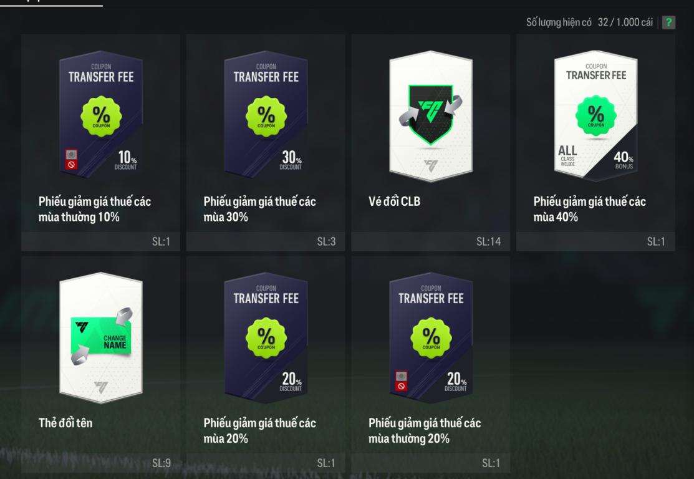Select the 40% bonus all-class coupon card

(x=595, y=115)
